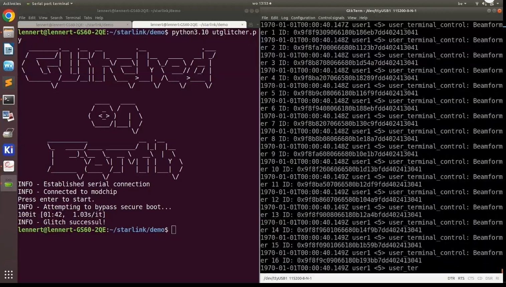Select the second active terminal tab

tap(189, 25)
